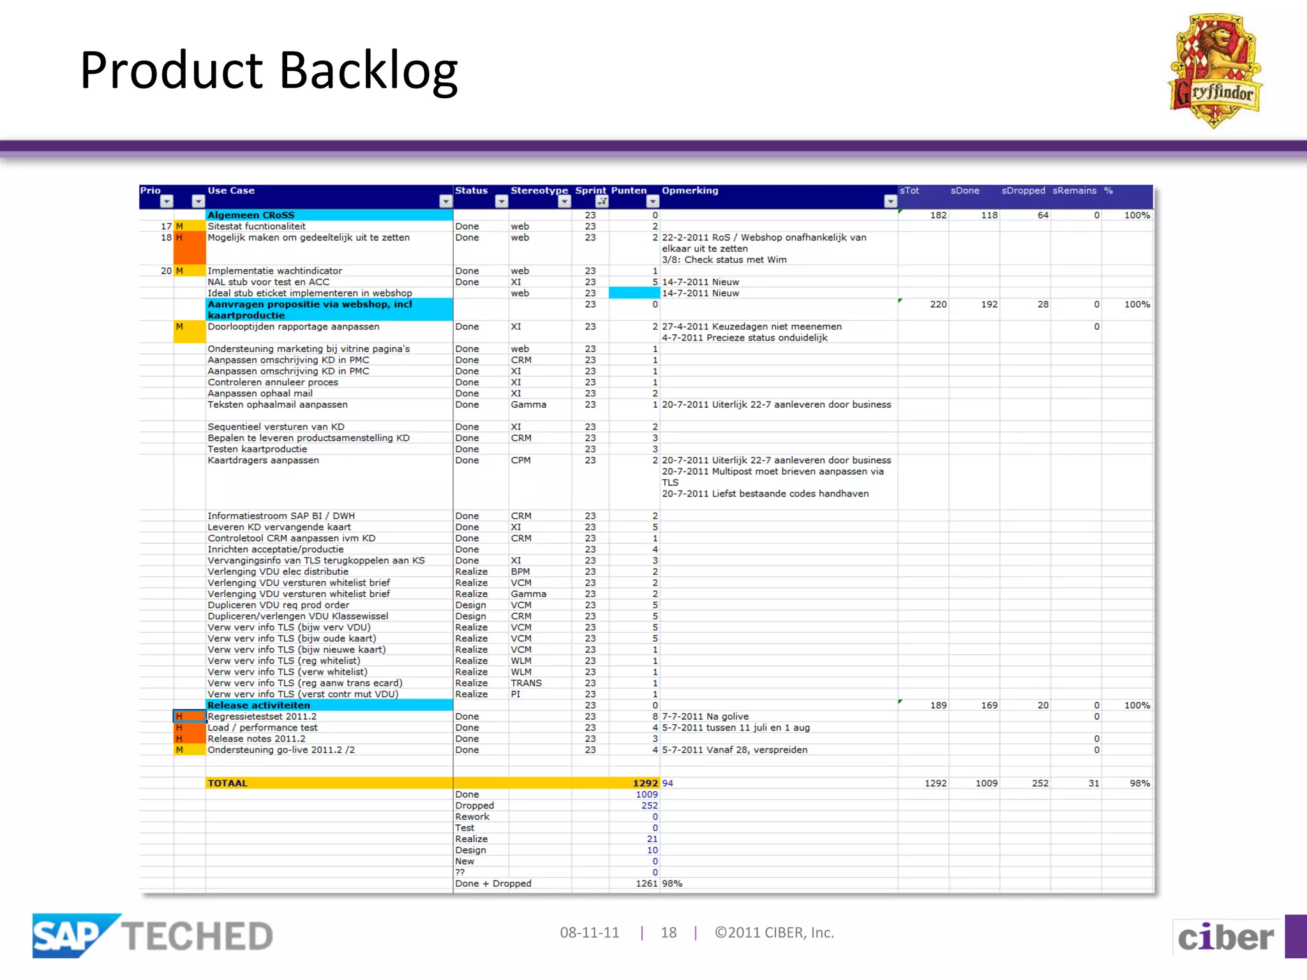Open the filter dropdown beside Prio for the H/M column
This screenshot has height=980, width=1307.
(198, 202)
